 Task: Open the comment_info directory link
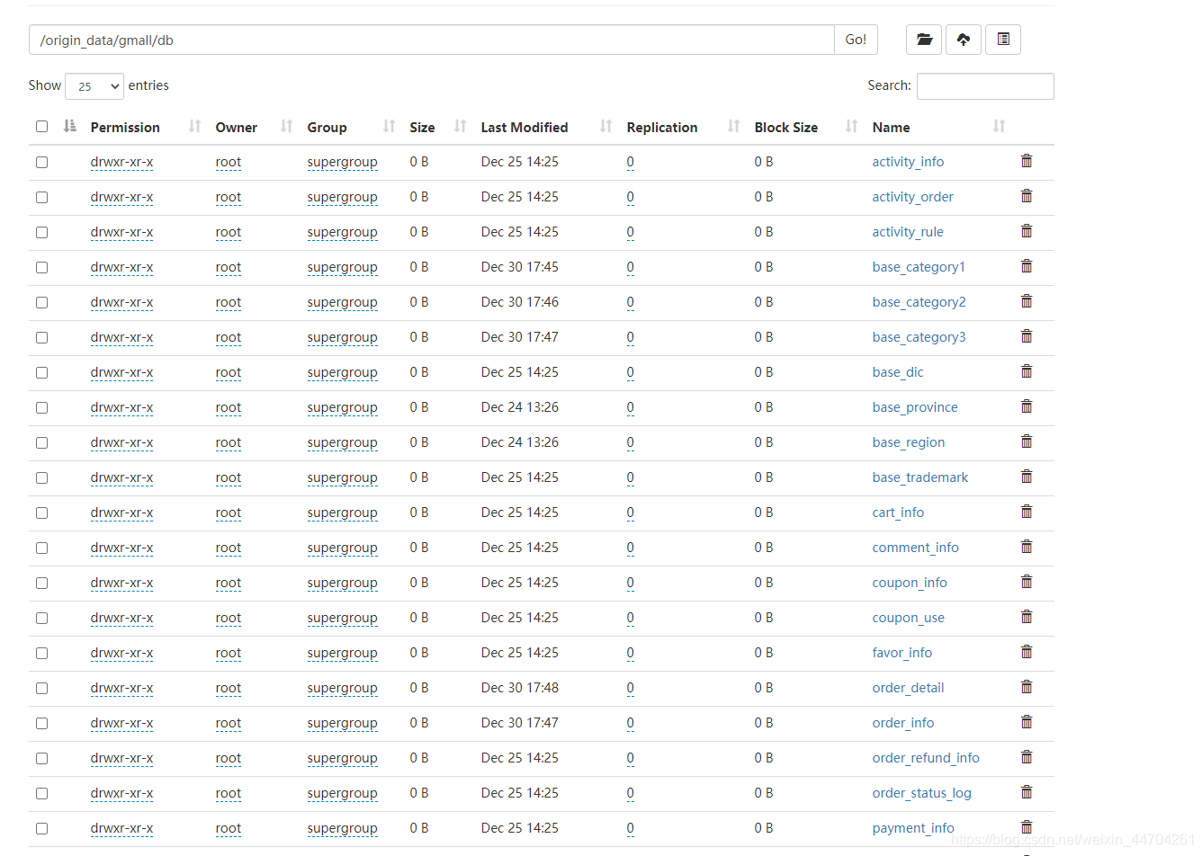915,548
